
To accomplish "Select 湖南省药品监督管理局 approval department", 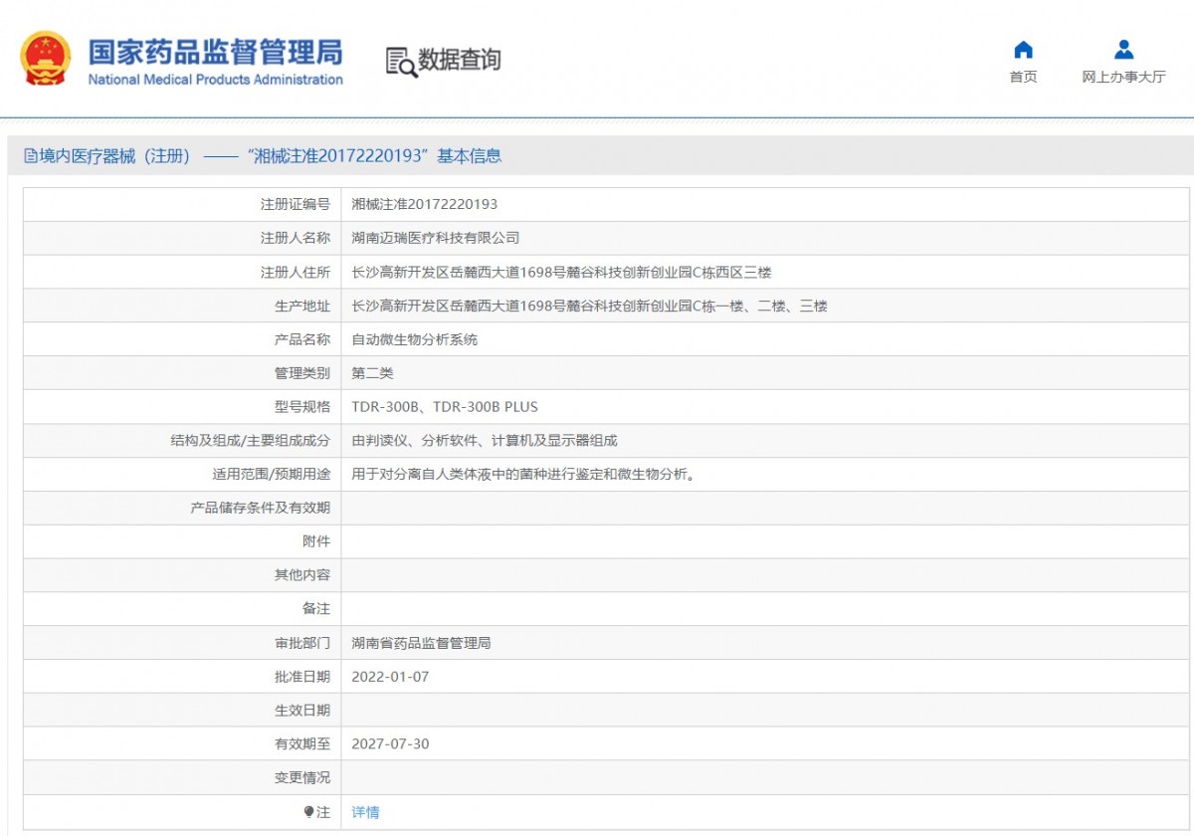I will [x=422, y=643].
